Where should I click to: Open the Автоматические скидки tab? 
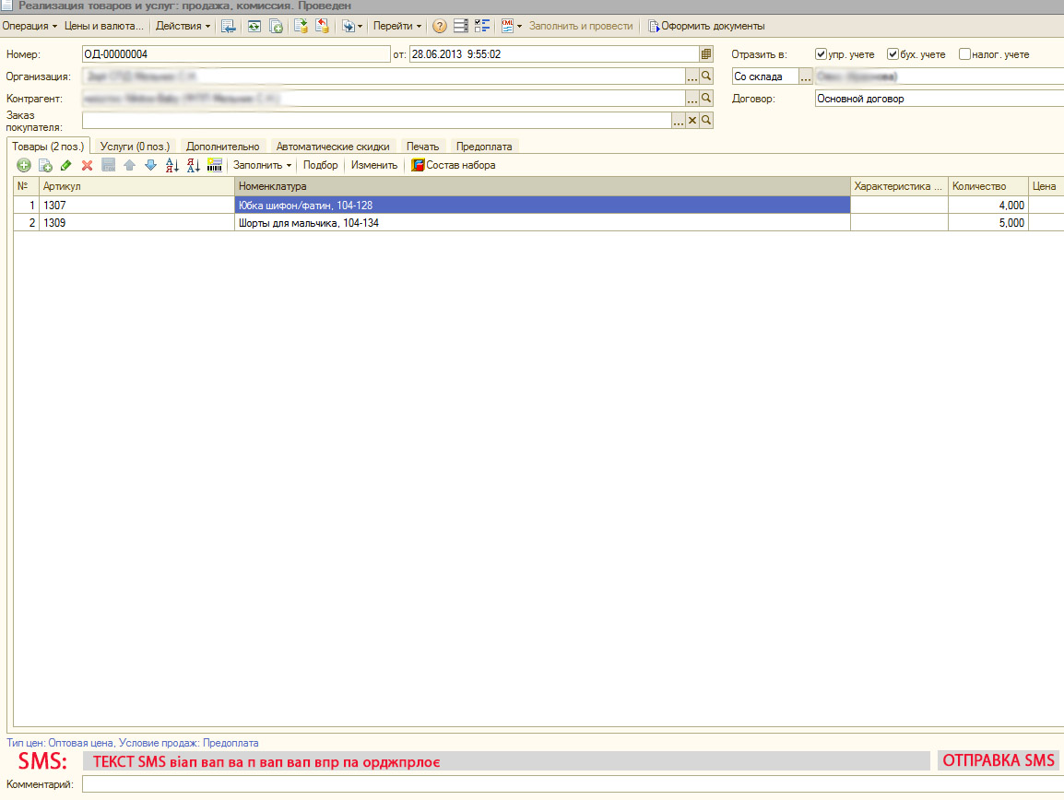pyautogui.click(x=333, y=147)
